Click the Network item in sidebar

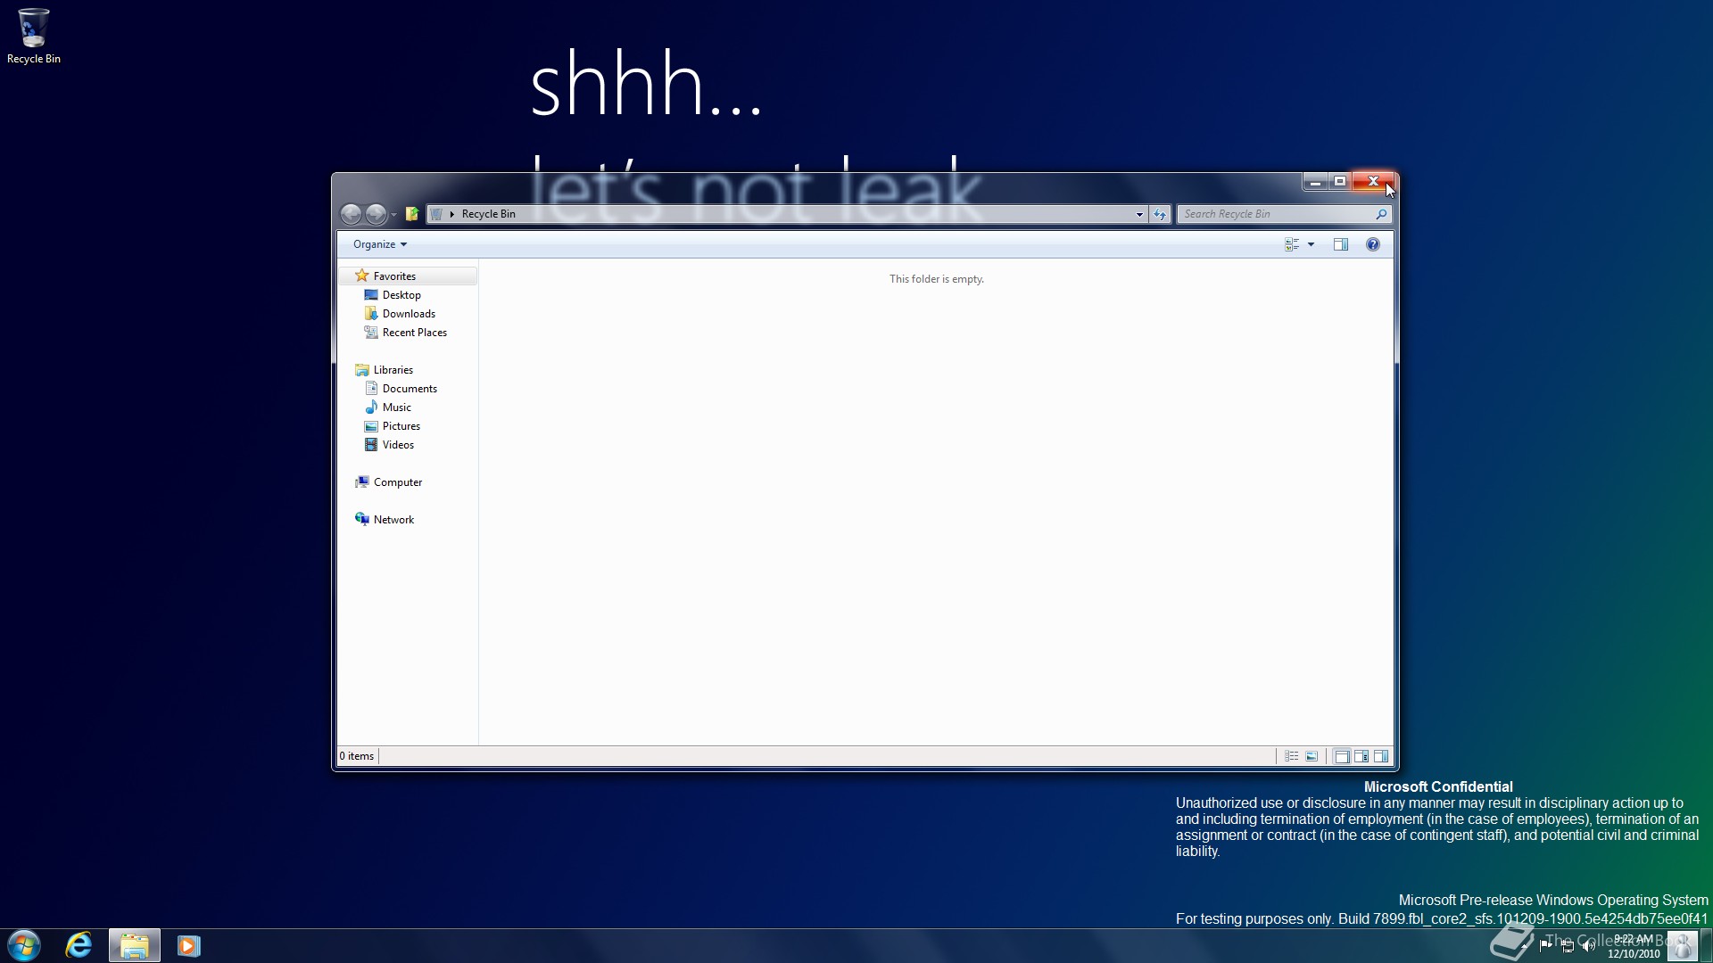[x=394, y=519]
